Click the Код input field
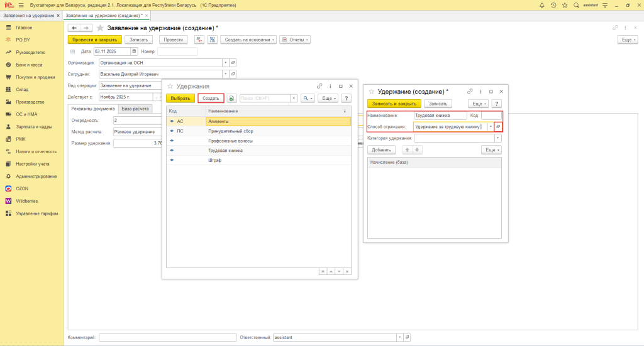Viewport: 644px width, 346px height. (491, 116)
